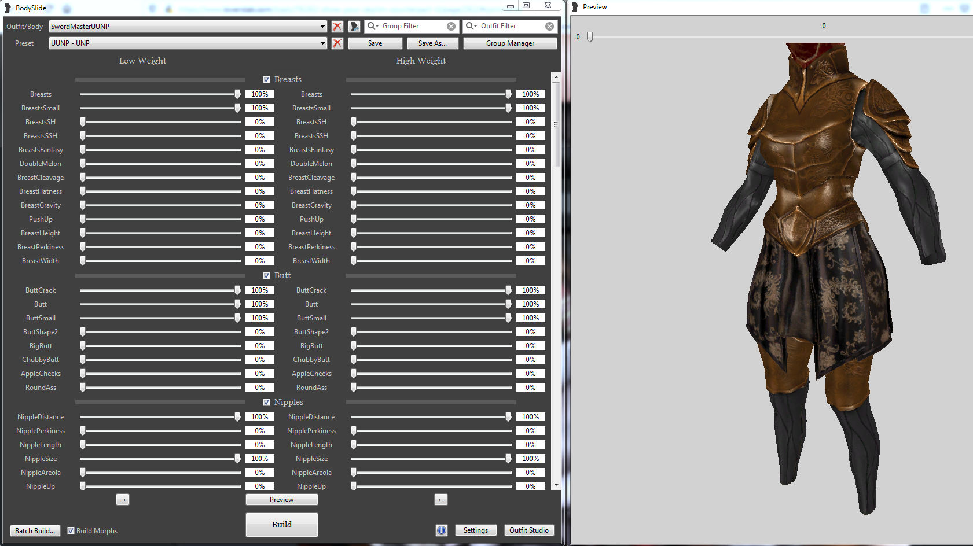The width and height of the screenshot is (973, 546).
Task: Click the low weight DoubleMelon slider
Action: (160, 164)
